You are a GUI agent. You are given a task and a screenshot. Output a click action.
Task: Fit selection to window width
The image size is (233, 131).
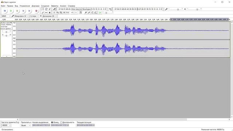point(92,13)
